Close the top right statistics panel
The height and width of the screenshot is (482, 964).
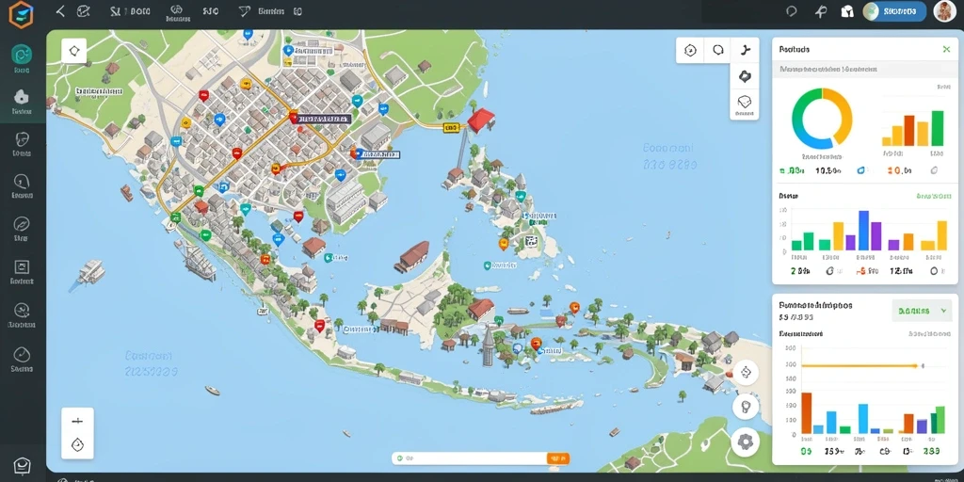(x=946, y=49)
